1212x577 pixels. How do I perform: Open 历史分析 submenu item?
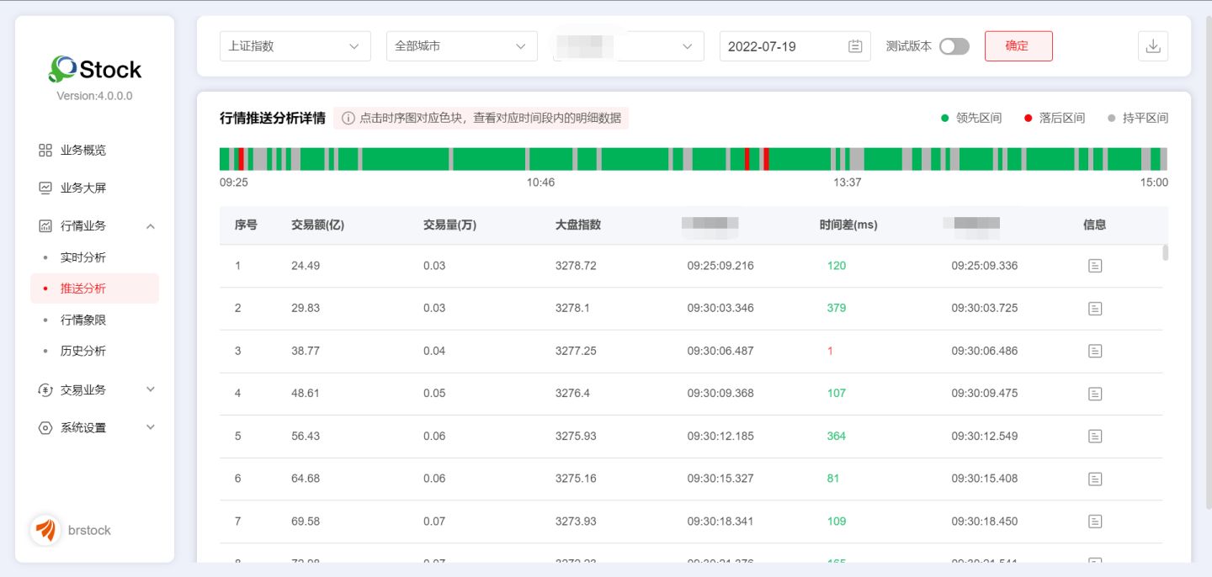coord(82,351)
